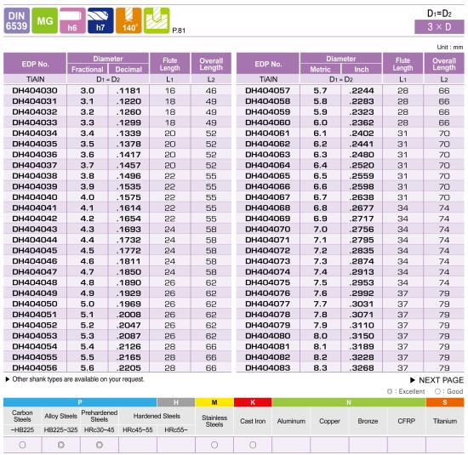
Task: Select the circle under Cast Iron
Action: (253, 445)
